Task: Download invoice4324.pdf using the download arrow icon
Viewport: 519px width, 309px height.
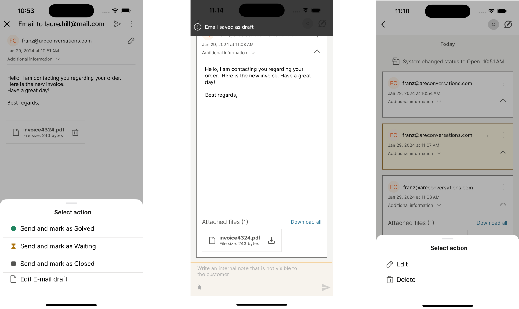Action: pos(271,240)
